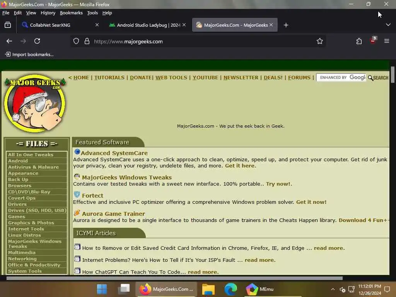Open the notifications center icon

tap(387, 289)
